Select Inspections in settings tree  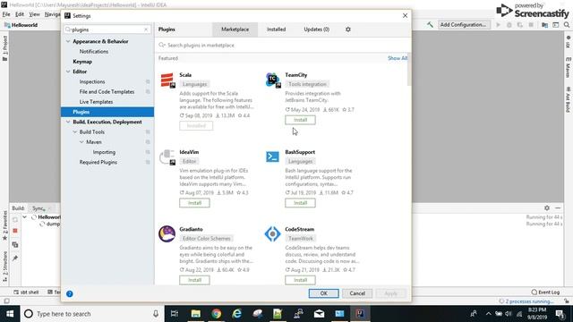click(92, 81)
